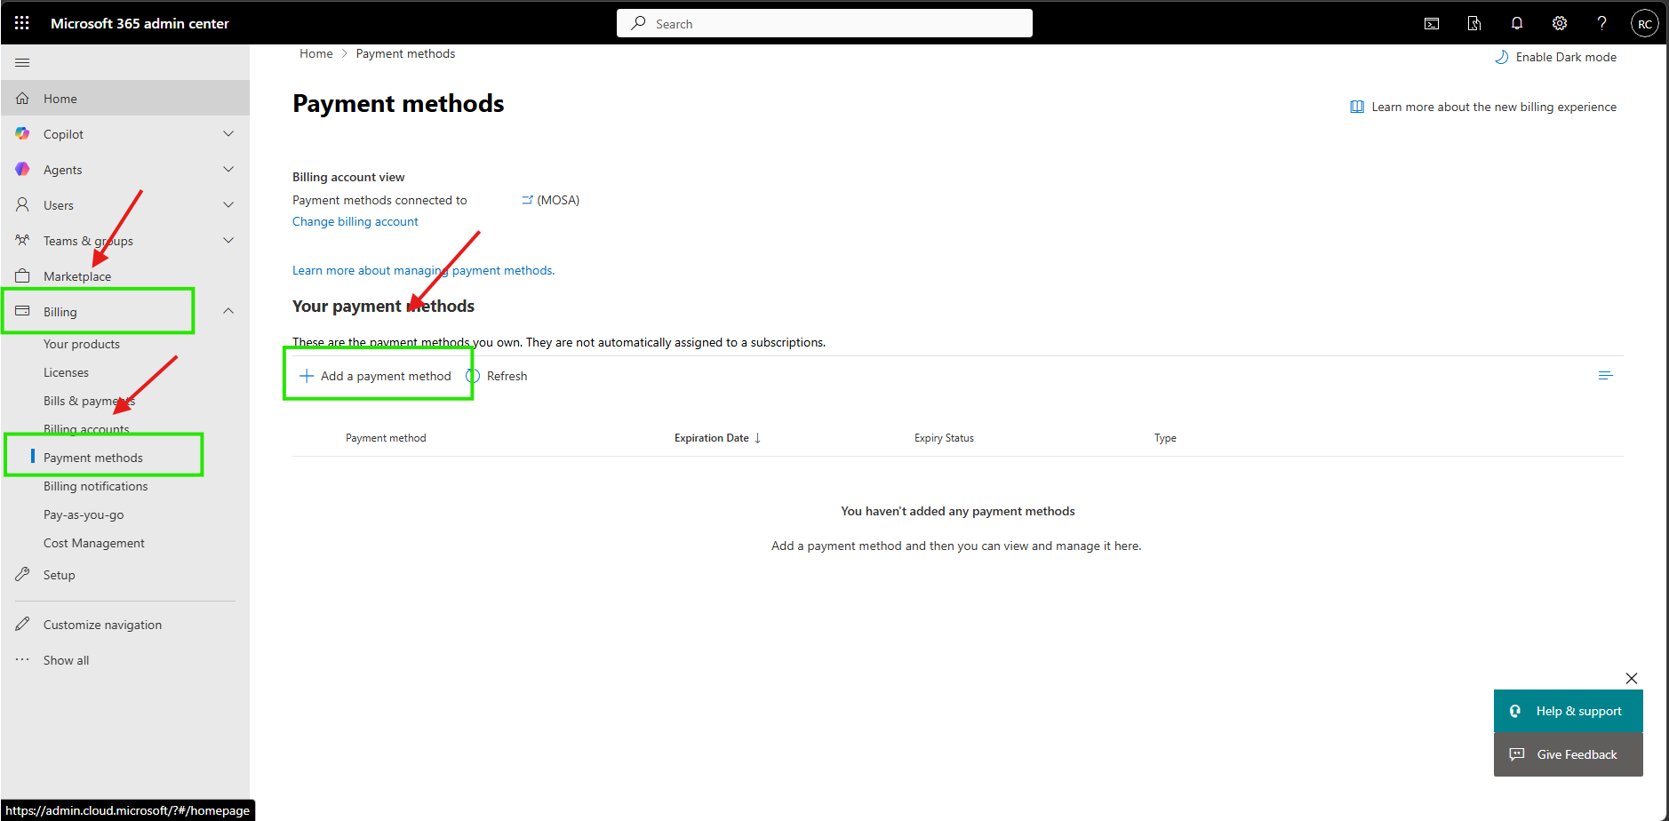This screenshot has width=1669, height=821.
Task: Open the app launcher waffle icon
Action: coord(22,23)
